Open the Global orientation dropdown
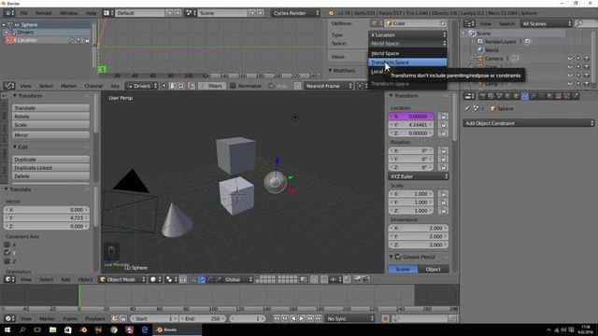598x336 pixels. [x=238, y=279]
